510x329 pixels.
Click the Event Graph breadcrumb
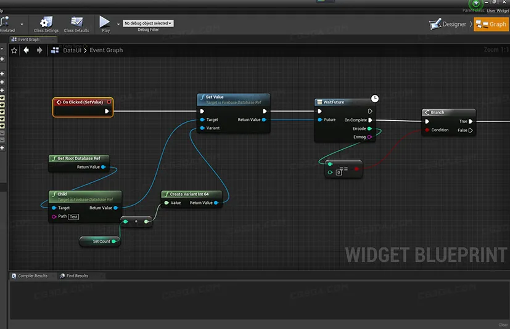tap(106, 50)
